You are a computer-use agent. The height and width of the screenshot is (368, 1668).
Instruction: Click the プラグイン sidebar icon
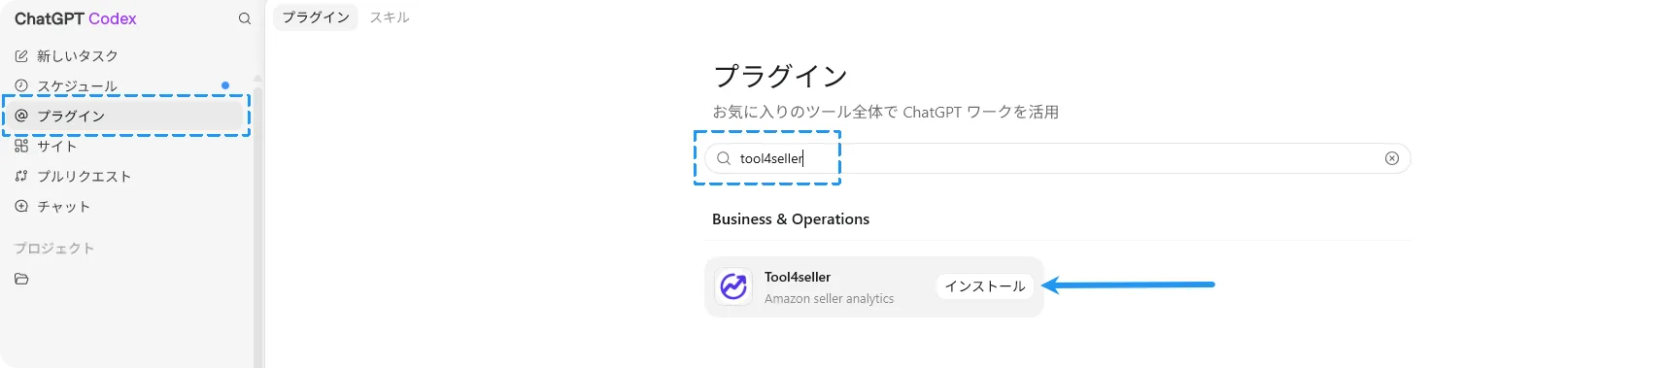coord(21,116)
